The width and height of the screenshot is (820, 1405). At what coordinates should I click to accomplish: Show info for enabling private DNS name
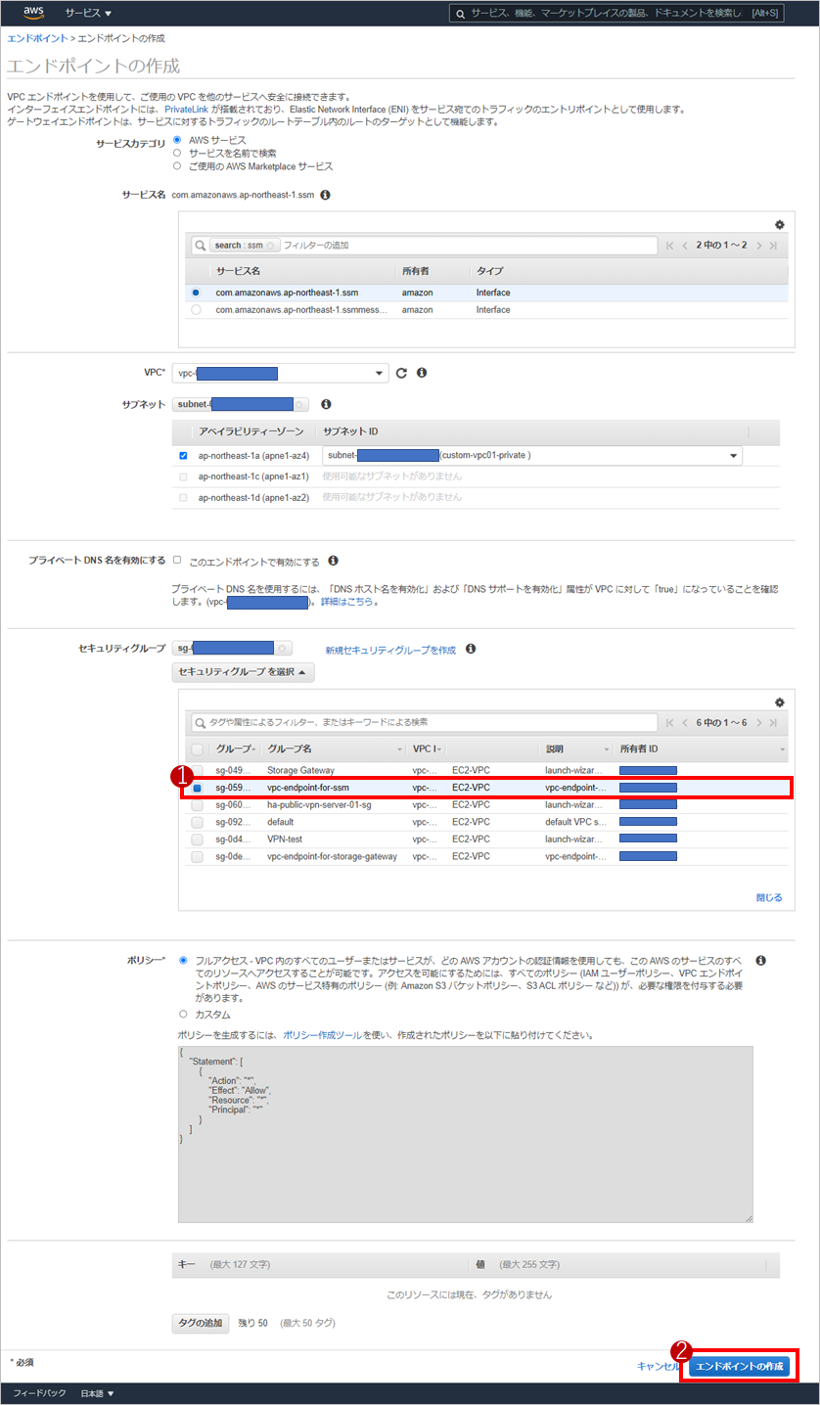[334, 561]
